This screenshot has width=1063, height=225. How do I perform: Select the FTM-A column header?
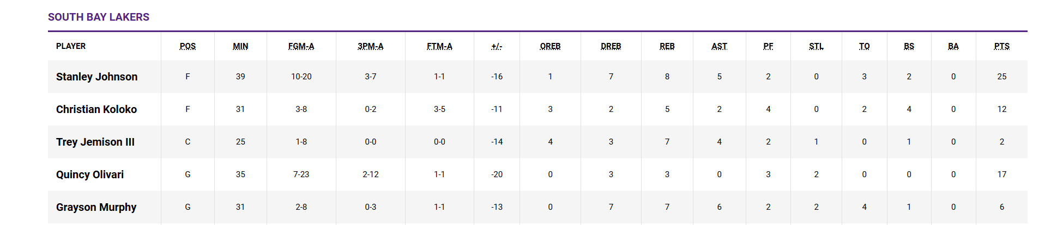pyautogui.click(x=439, y=46)
